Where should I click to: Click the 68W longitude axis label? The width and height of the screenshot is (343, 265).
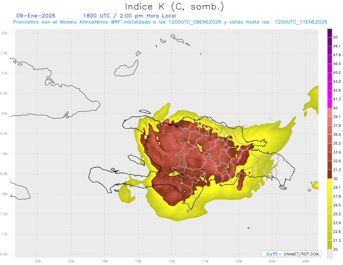306,261
